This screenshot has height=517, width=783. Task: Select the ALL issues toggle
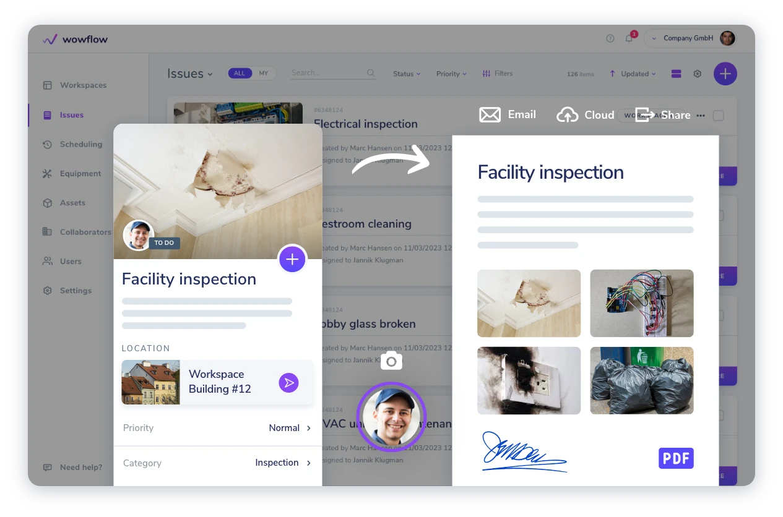[240, 74]
